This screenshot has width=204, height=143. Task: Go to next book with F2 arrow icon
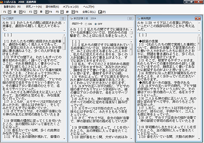point(21,12)
